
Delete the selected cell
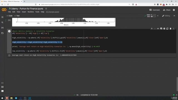pyautogui.click(x=170, y=29)
